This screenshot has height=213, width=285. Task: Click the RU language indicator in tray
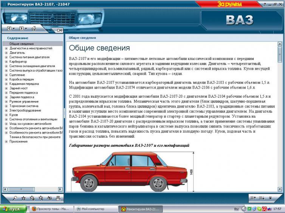[236, 209]
